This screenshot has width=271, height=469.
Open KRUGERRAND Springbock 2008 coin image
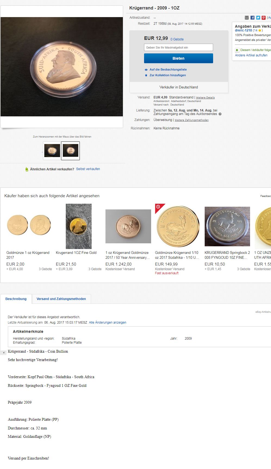[x=227, y=226]
